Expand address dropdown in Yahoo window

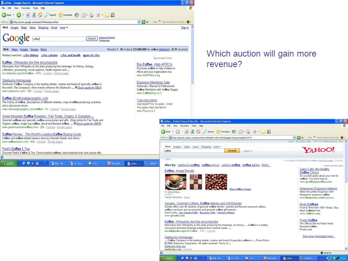coord(294,138)
